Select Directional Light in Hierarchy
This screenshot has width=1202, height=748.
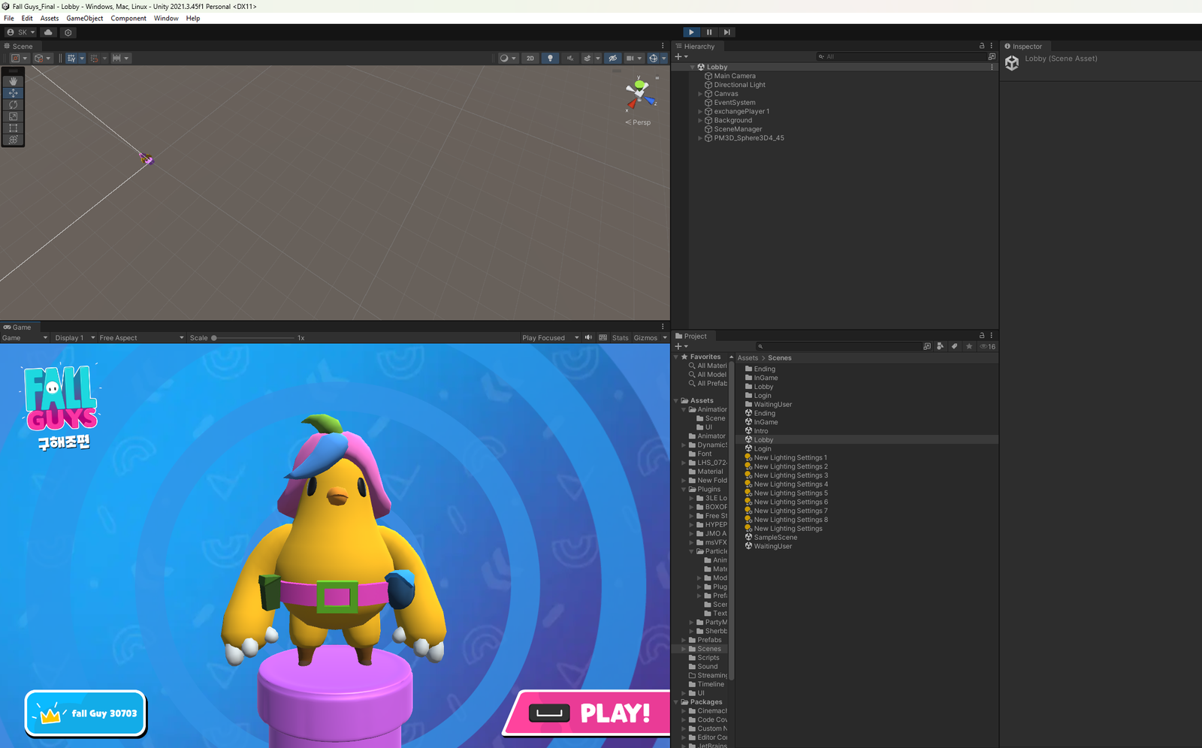click(x=739, y=85)
